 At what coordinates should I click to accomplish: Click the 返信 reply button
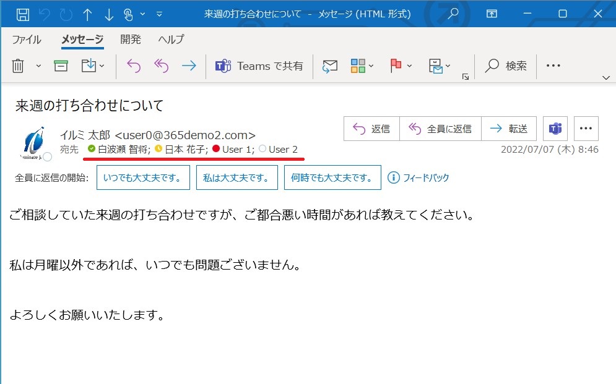(371, 128)
